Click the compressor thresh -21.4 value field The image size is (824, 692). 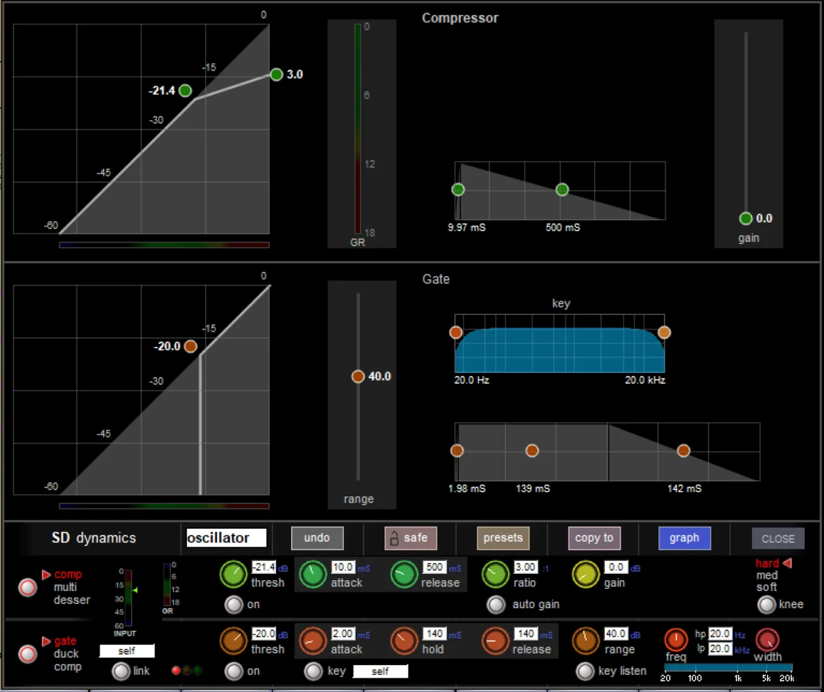pos(264,567)
